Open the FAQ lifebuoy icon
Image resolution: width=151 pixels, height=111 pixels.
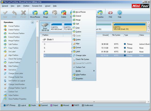point(110,13)
